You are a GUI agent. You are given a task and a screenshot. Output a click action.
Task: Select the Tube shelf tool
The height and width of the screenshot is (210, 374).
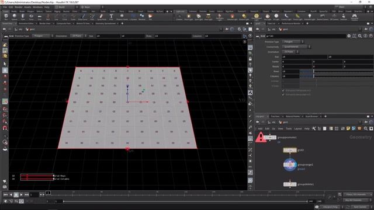(x=23, y=17)
